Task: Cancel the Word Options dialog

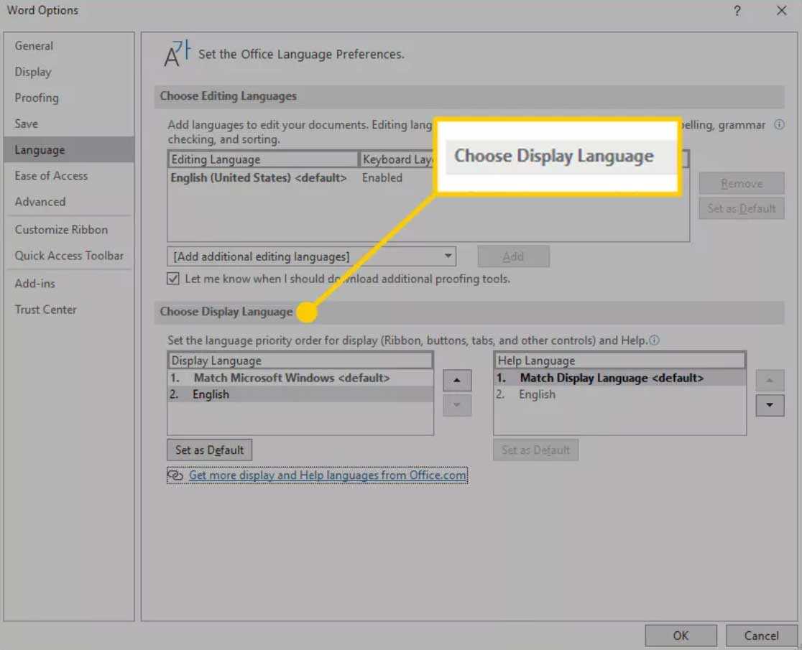Action: (x=761, y=635)
